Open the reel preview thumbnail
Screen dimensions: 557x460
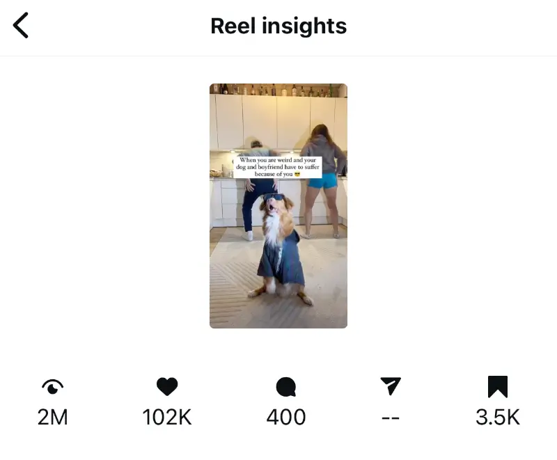coord(278,206)
